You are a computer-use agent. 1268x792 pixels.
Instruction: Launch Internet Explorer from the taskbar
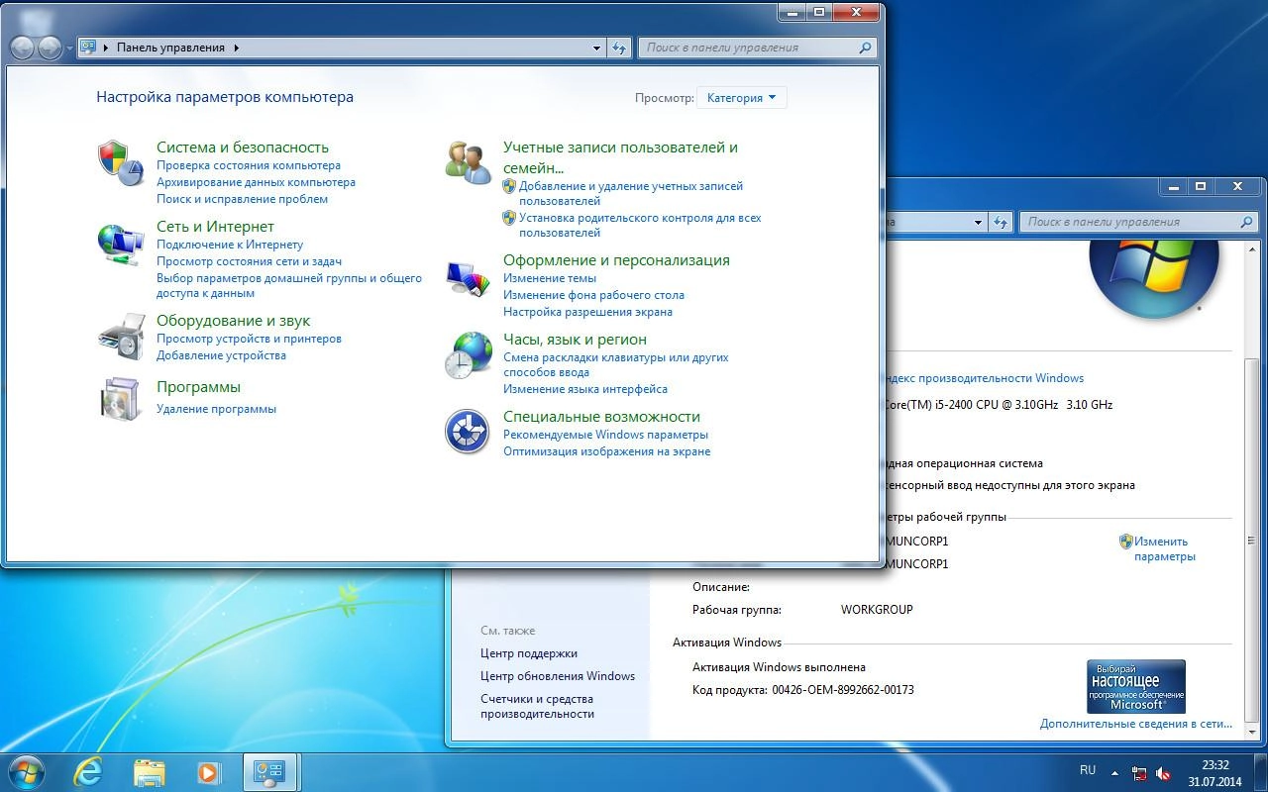click(x=88, y=772)
